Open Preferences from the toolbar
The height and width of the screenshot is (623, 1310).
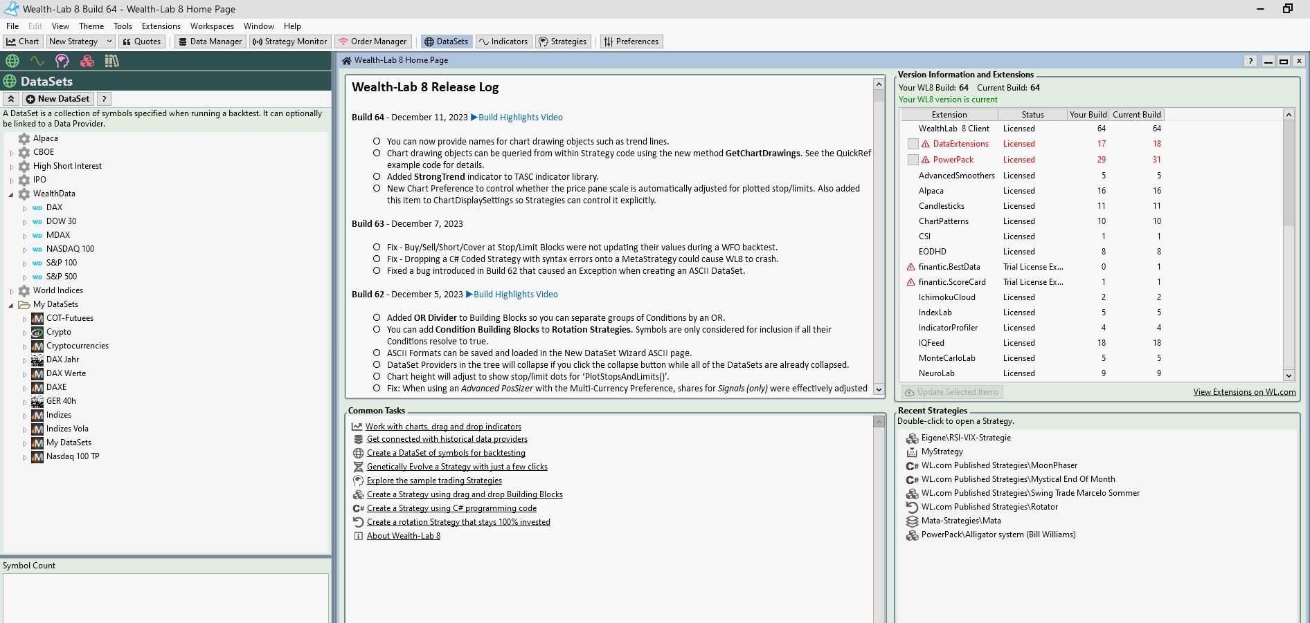(631, 41)
